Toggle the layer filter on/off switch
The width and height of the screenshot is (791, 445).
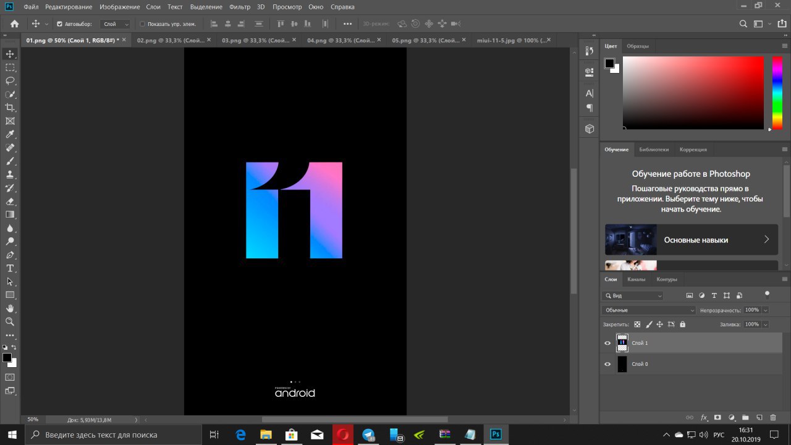pos(767,294)
